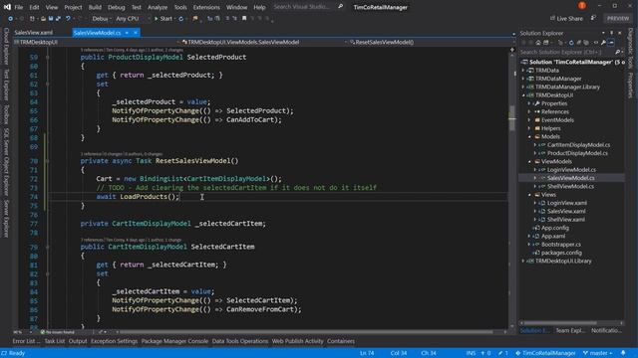
Task: Click the refresh browser icon beside Start
Action: [x=181, y=19]
